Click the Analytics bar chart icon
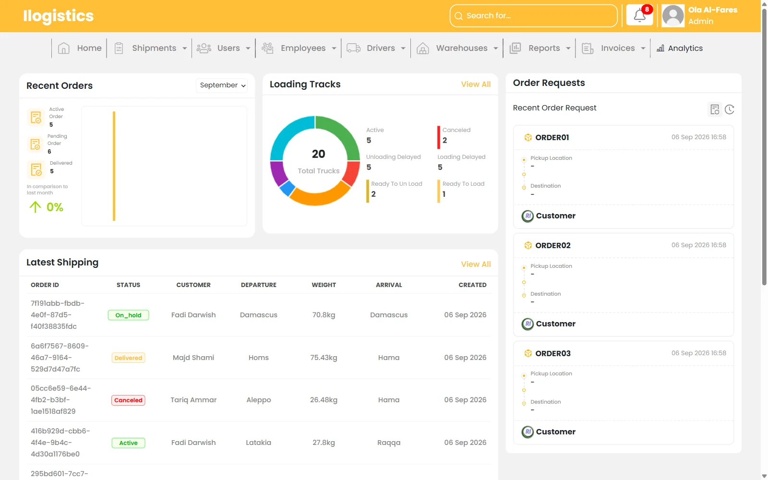The width and height of the screenshot is (768, 480). coord(660,48)
